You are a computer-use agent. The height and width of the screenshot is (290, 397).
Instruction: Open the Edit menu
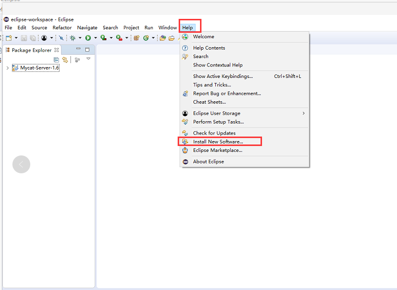(x=22, y=28)
